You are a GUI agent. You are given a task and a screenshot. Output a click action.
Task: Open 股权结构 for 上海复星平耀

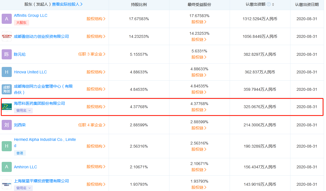coord(96,184)
